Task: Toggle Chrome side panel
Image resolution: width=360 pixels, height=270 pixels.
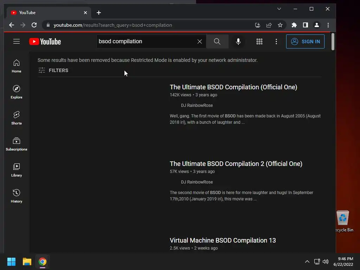Action: tap(306, 25)
